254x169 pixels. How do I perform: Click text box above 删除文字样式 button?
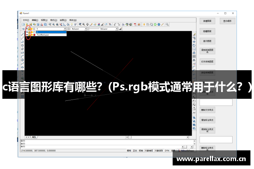pos(216,102)
